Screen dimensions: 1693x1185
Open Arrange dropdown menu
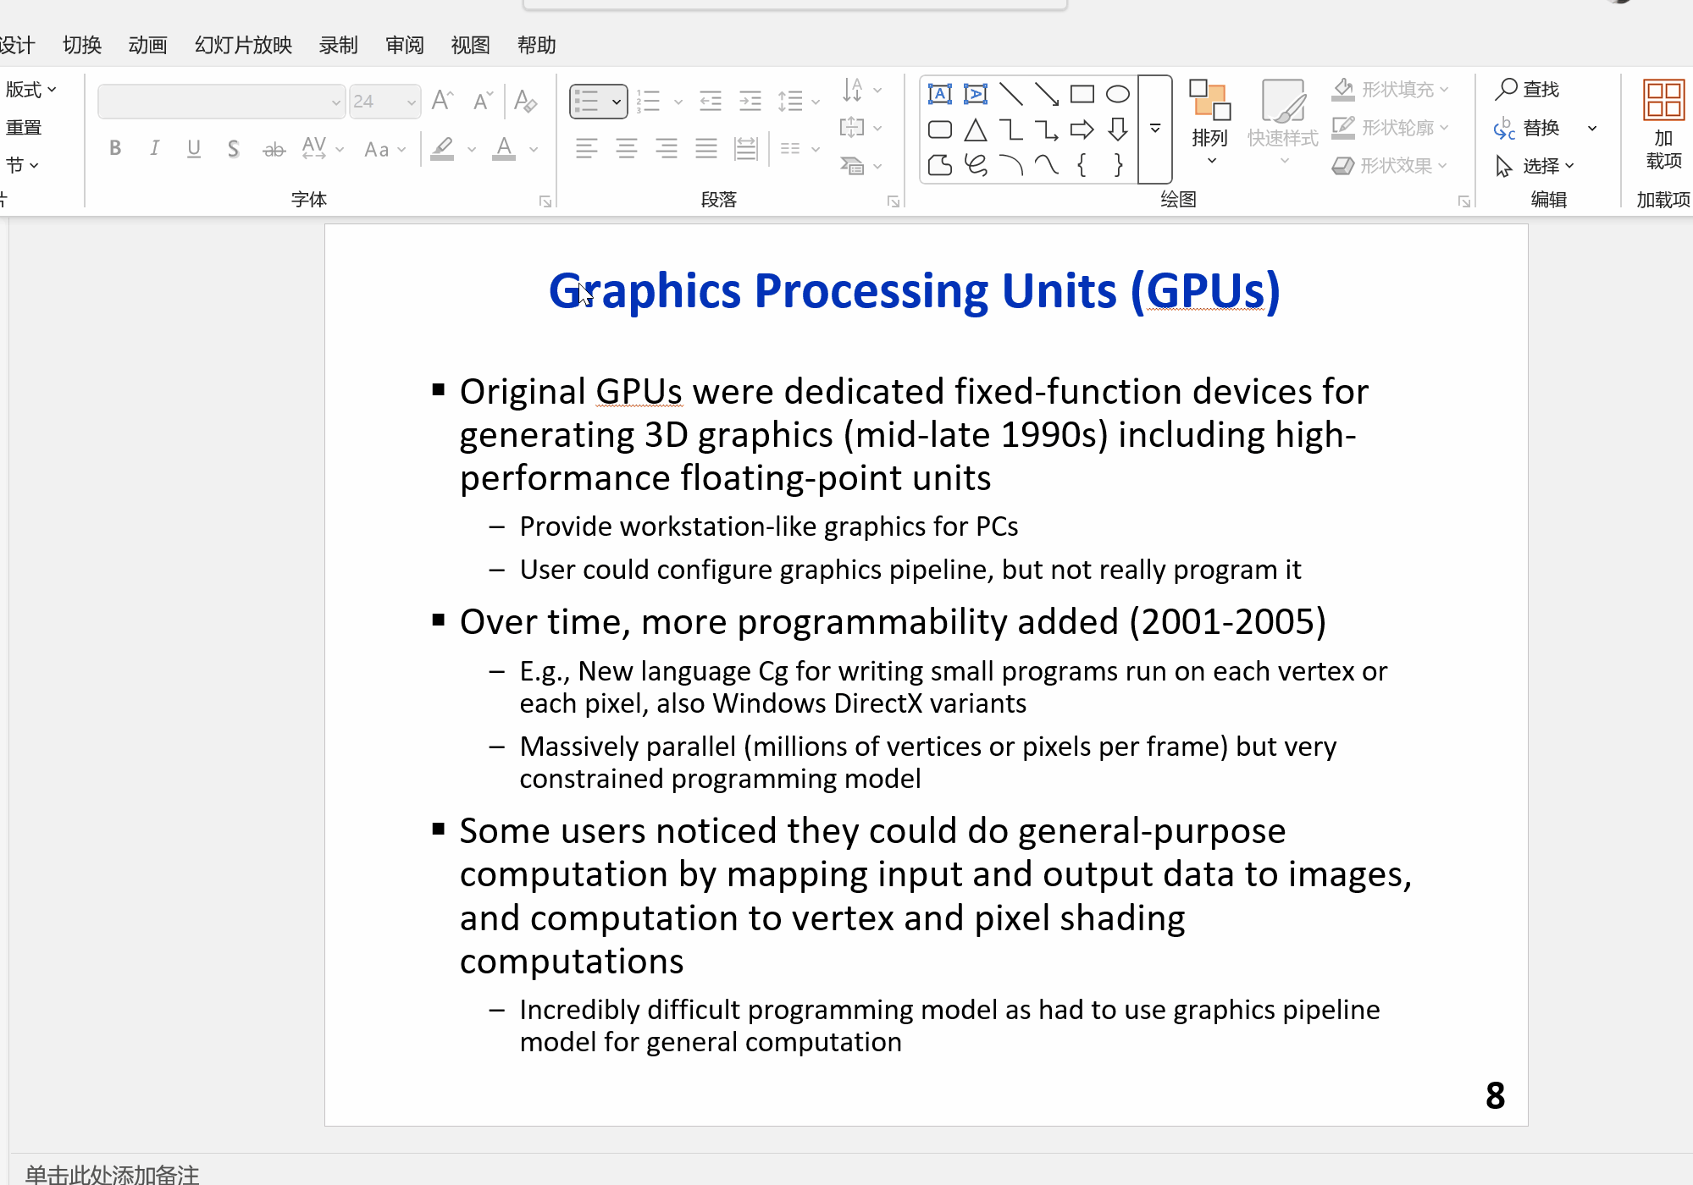tap(1209, 124)
